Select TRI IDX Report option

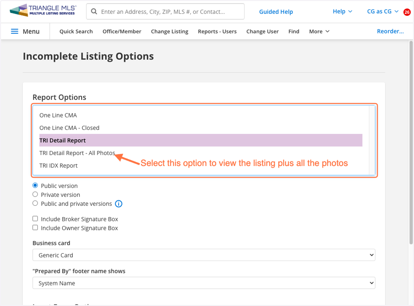[x=201, y=165]
